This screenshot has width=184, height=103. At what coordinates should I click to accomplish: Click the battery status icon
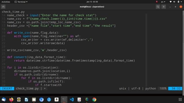tap(178, 2)
